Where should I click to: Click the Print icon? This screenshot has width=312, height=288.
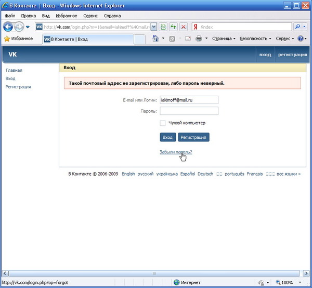[199, 38]
